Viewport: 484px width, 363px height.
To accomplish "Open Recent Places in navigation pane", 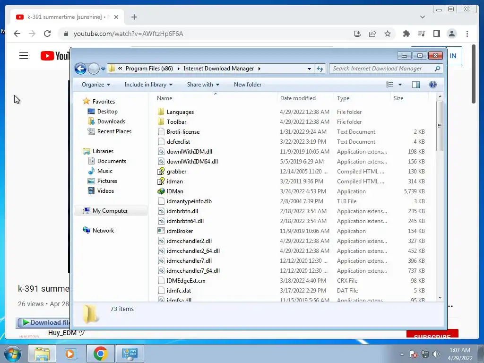I will pos(114,131).
